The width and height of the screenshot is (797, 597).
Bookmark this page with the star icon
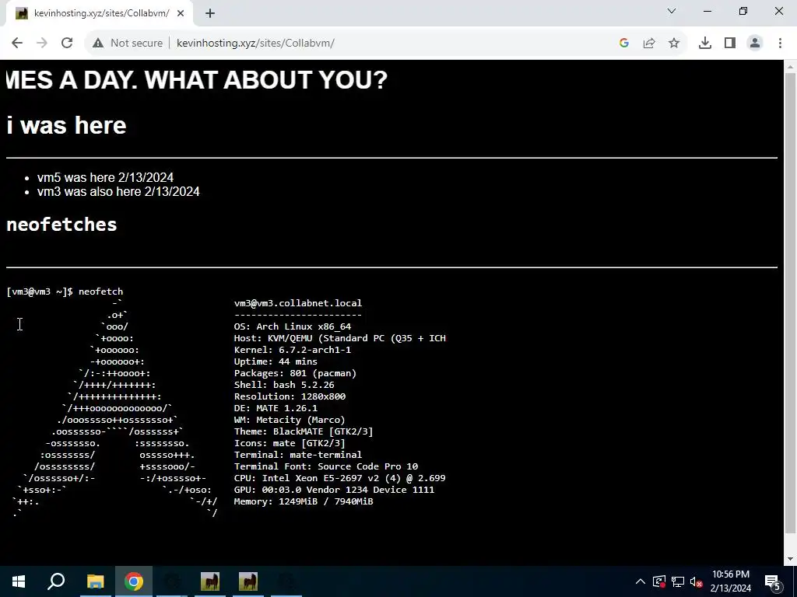(x=674, y=44)
